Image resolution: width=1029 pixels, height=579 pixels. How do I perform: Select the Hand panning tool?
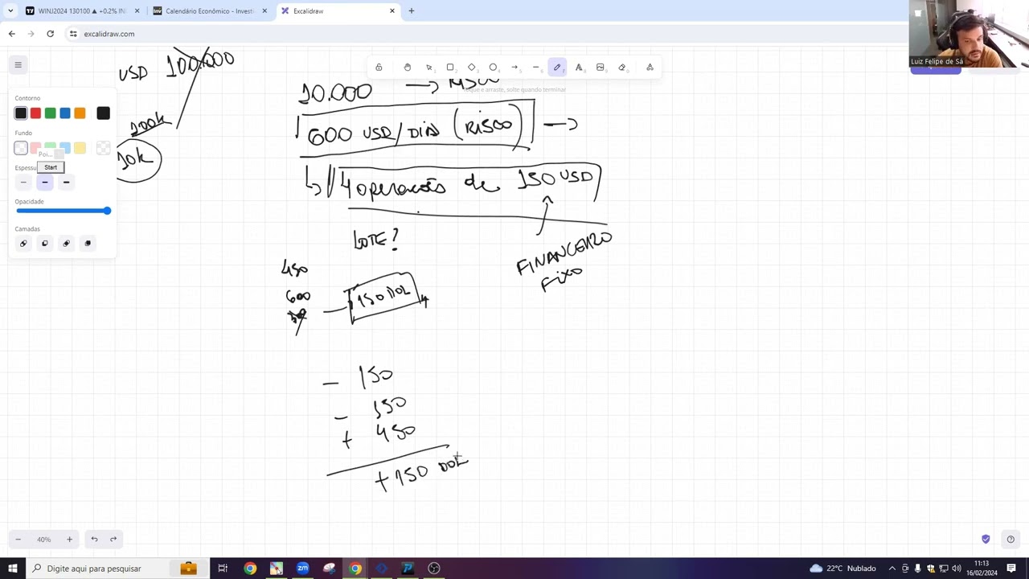(408, 68)
